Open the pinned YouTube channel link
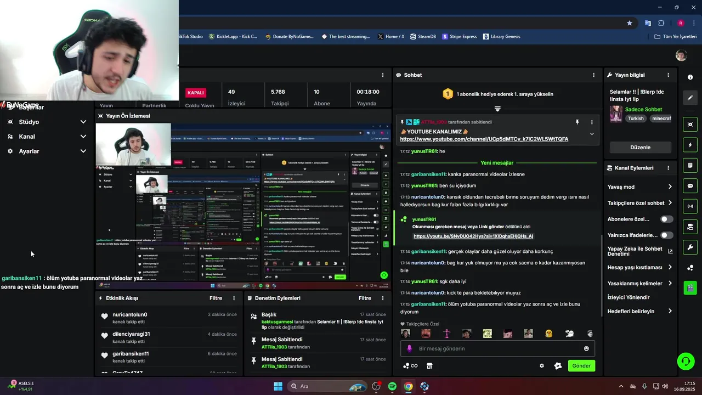This screenshot has width=702, height=395. [484, 139]
